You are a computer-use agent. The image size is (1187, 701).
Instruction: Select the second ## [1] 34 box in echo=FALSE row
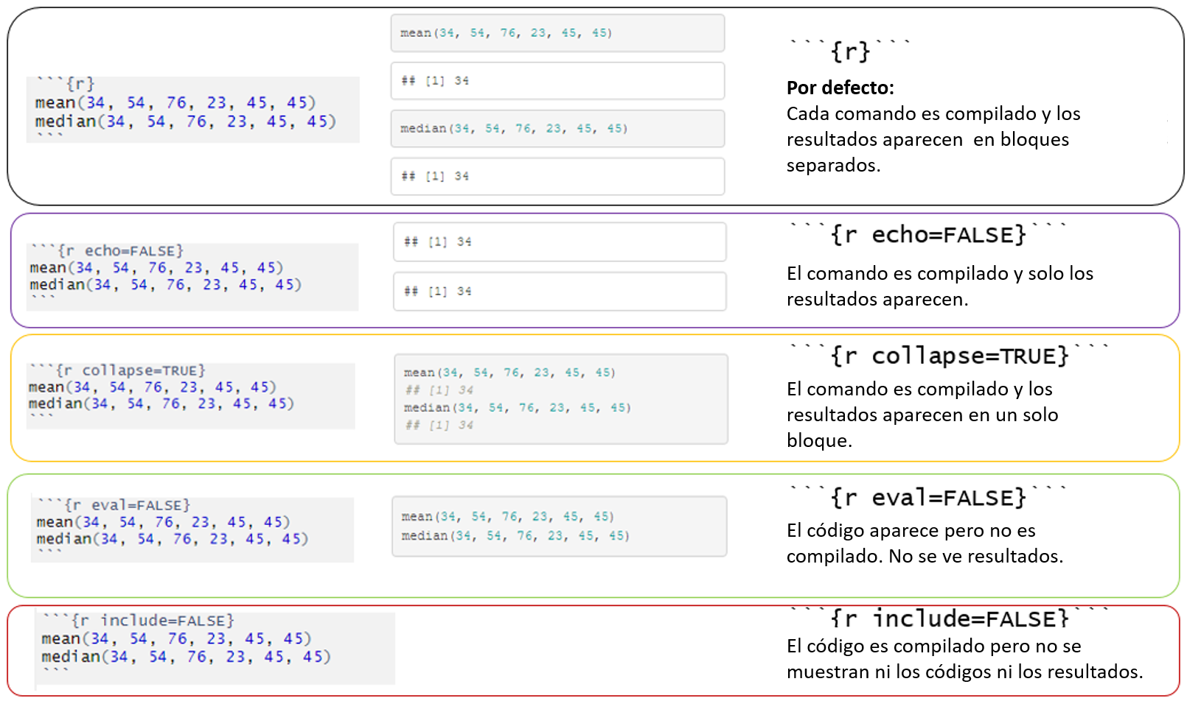(560, 292)
